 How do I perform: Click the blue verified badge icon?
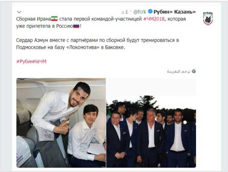tap(150, 11)
